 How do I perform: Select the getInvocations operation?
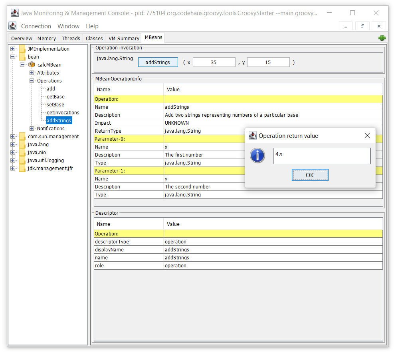(63, 112)
